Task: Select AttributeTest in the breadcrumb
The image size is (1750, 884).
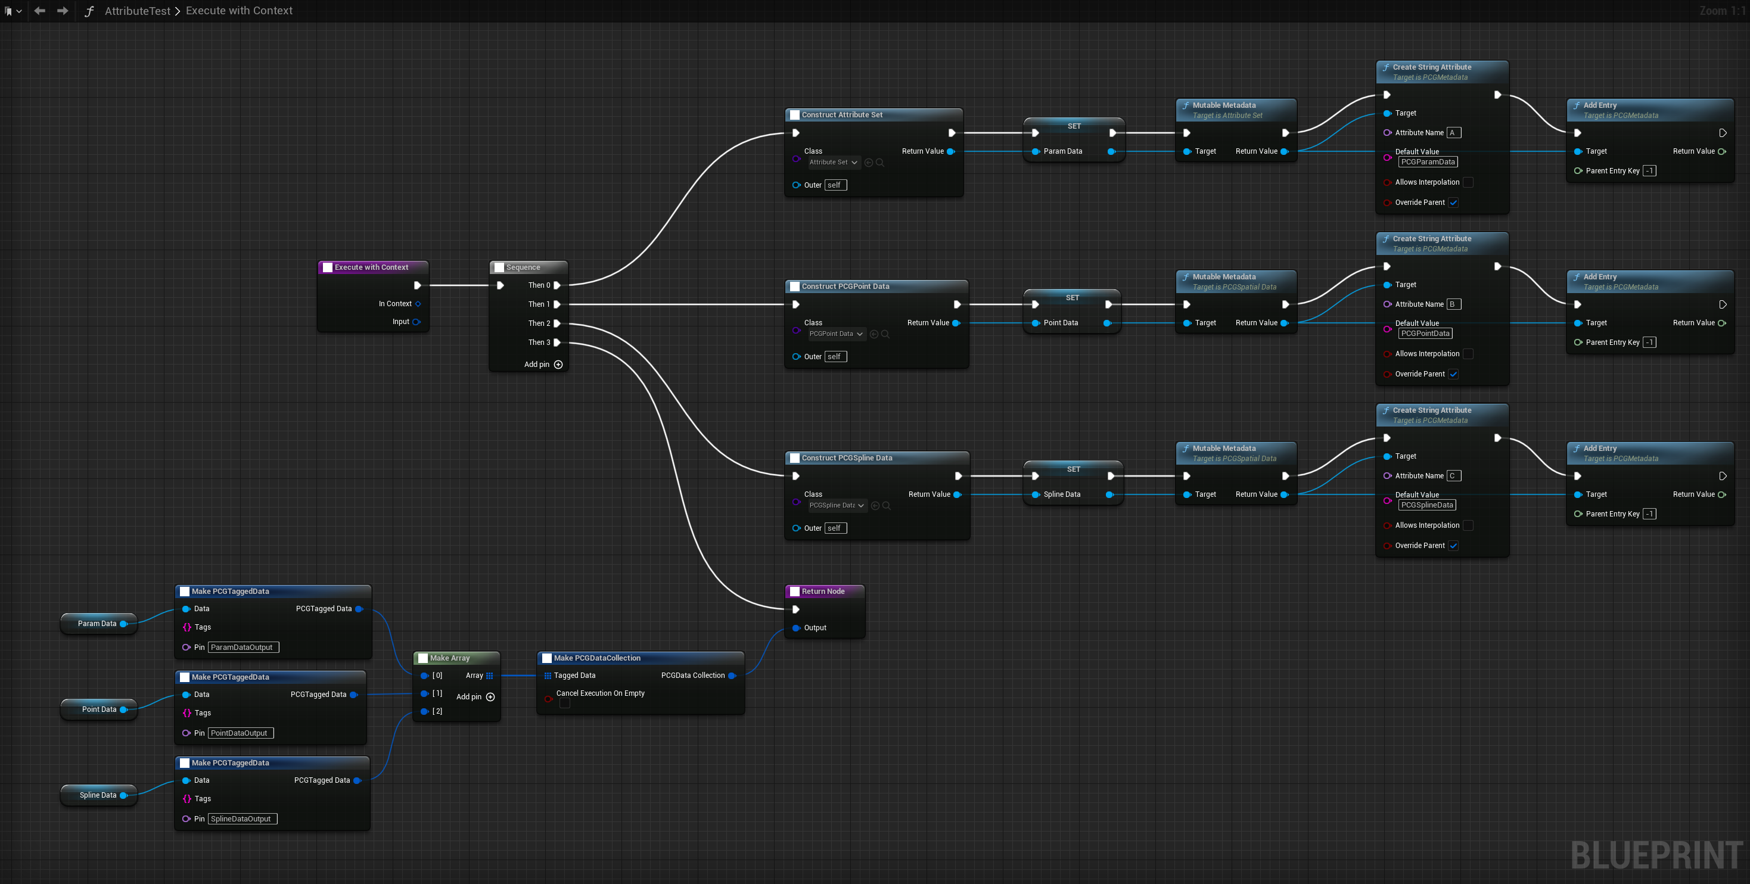Action: 136,10
